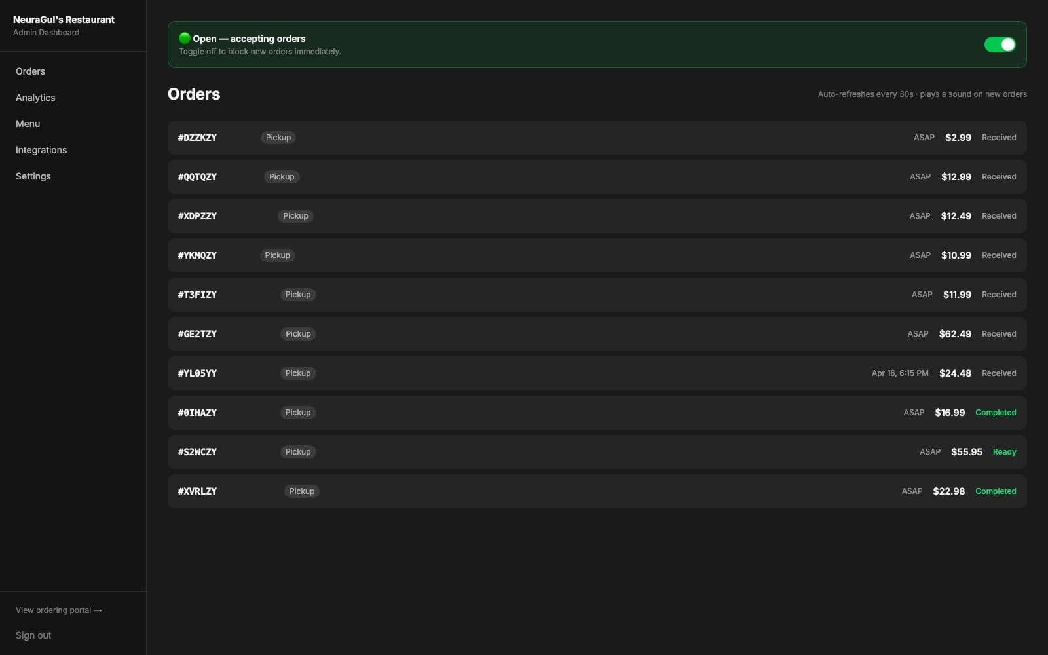1048x655 pixels.
Task: Open the Menu sidebar item
Action: point(28,124)
